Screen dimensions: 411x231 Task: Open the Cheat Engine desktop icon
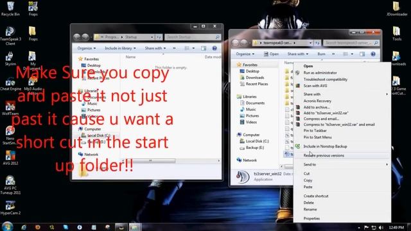pos(10,84)
